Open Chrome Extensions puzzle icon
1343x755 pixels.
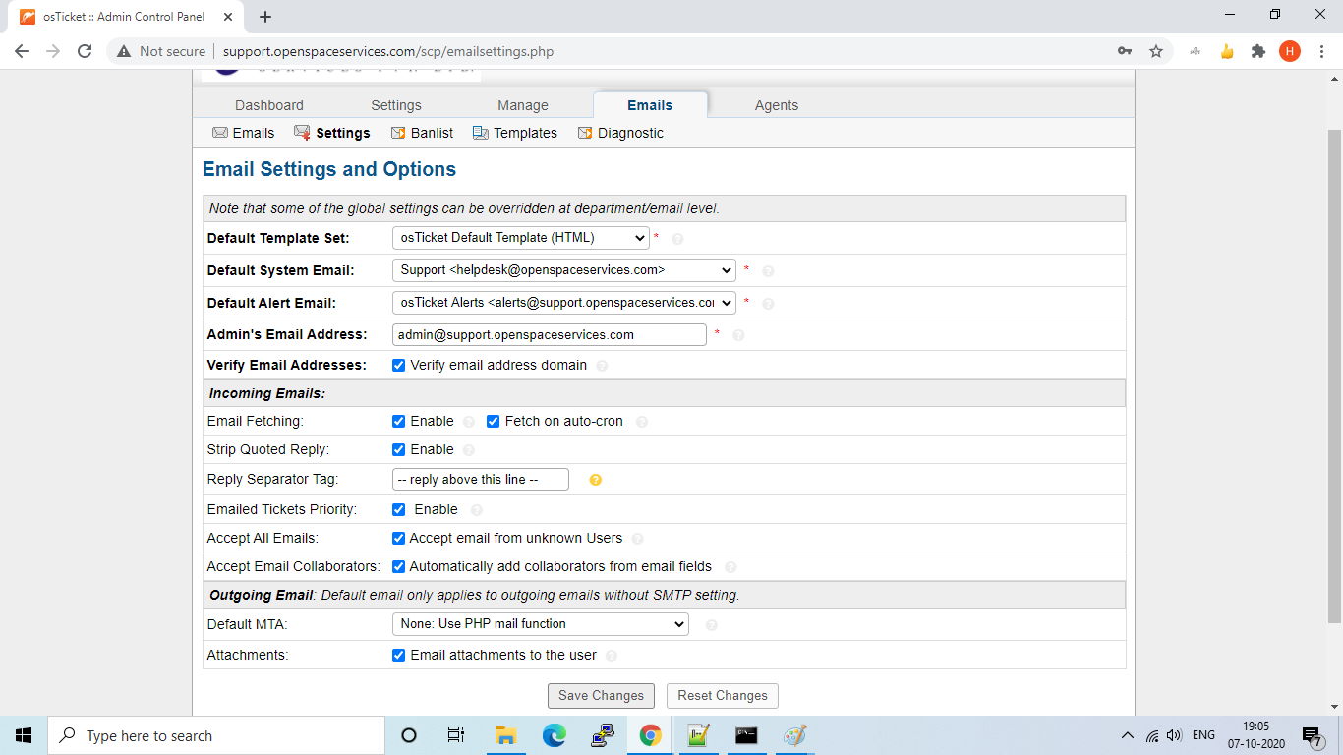1257,51
